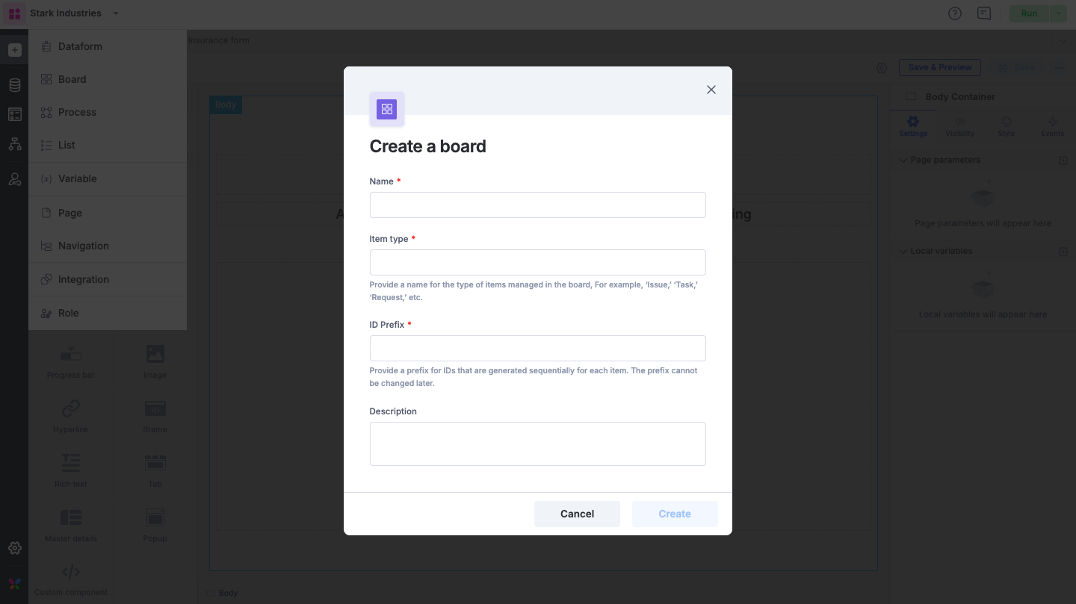Click the plus icon in left sidebar

[x=15, y=50]
